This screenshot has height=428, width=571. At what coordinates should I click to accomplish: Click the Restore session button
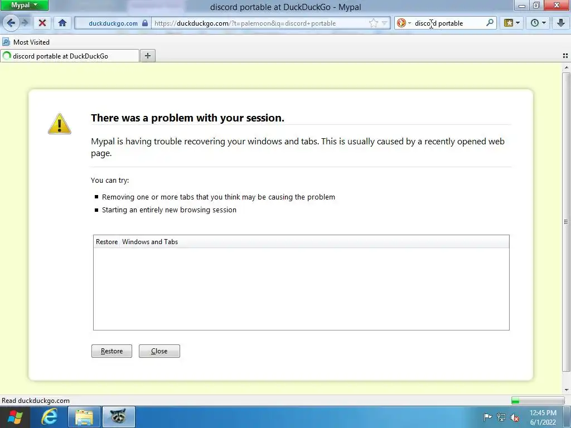[x=112, y=351]
